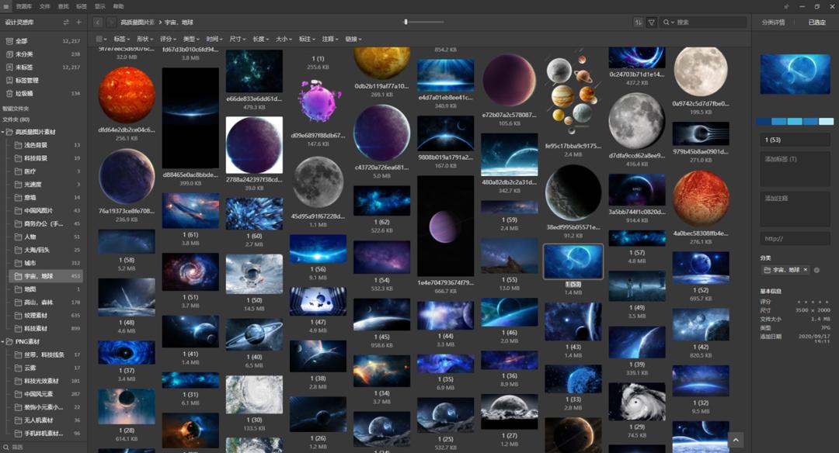
Task: Click the plus icon to add folder
Action: pyautogui.click(x=78, y=22)
